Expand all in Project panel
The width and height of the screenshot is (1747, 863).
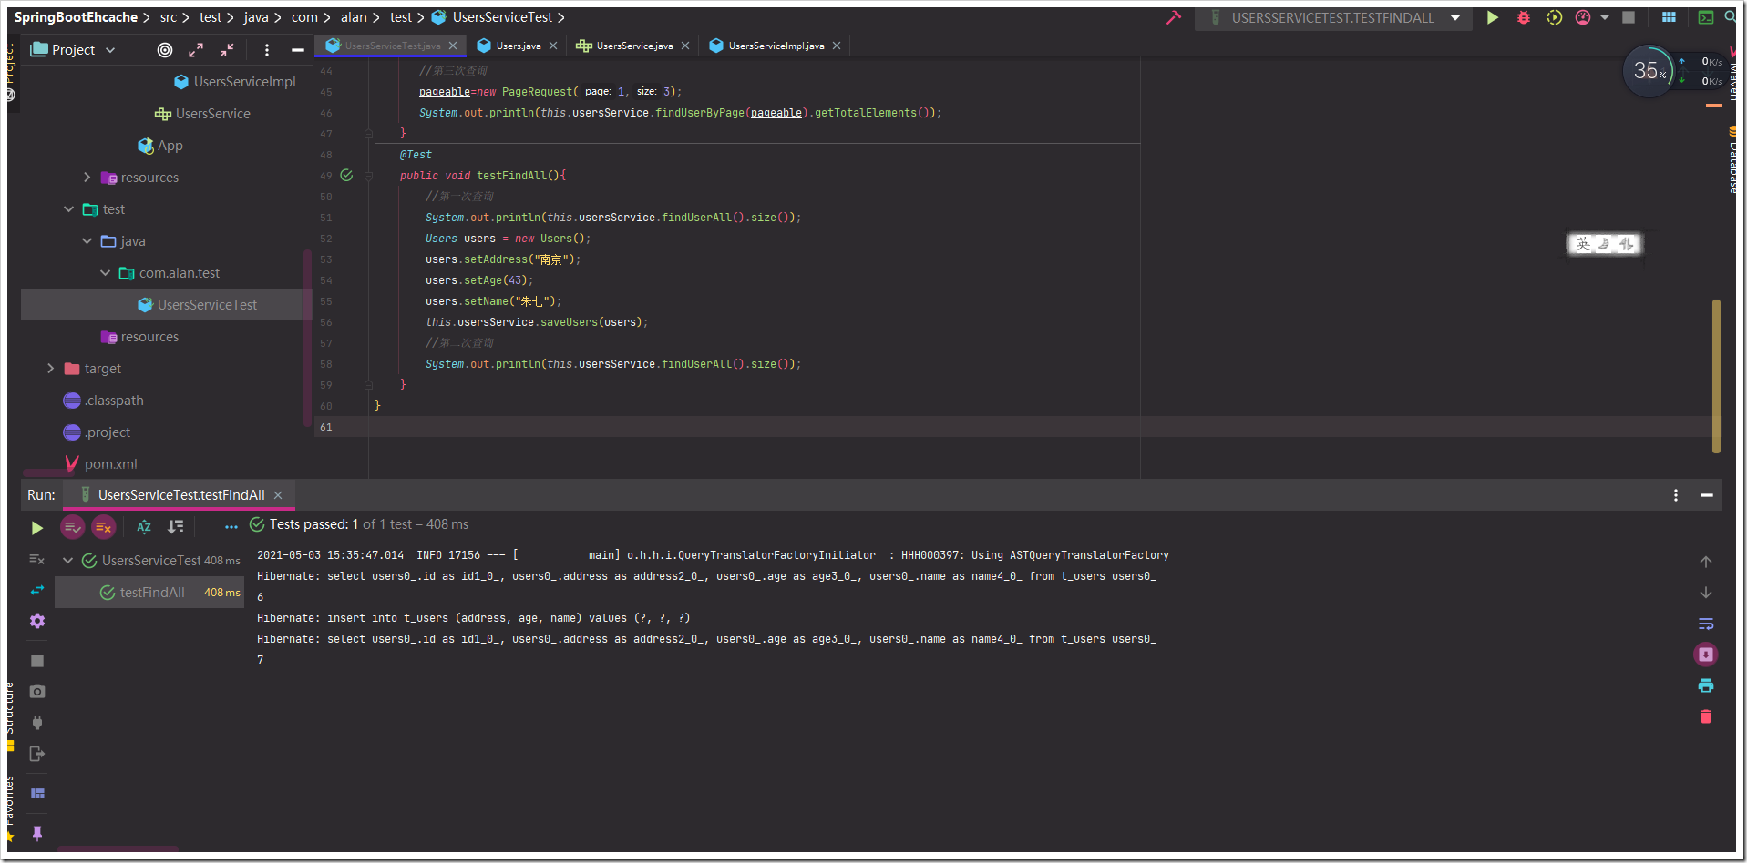(196, 50)
